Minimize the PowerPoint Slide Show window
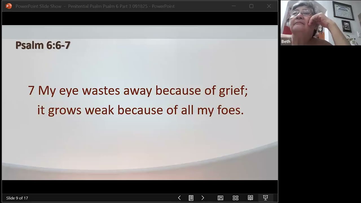Image resolution: width=361 pixels, height=203 pixels. [x=234, y=6]
